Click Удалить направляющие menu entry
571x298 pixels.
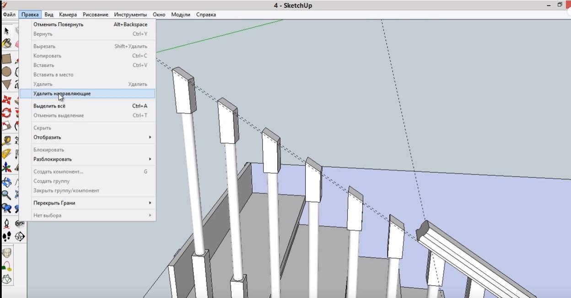pos(62,94)
